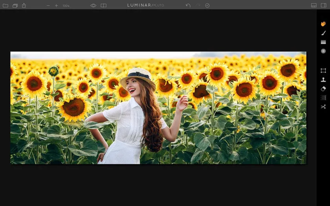Image resolution: width=330 pixels, height=206 pixels.
Task: Toggle before/after compare view
Action: coord(103,5)
